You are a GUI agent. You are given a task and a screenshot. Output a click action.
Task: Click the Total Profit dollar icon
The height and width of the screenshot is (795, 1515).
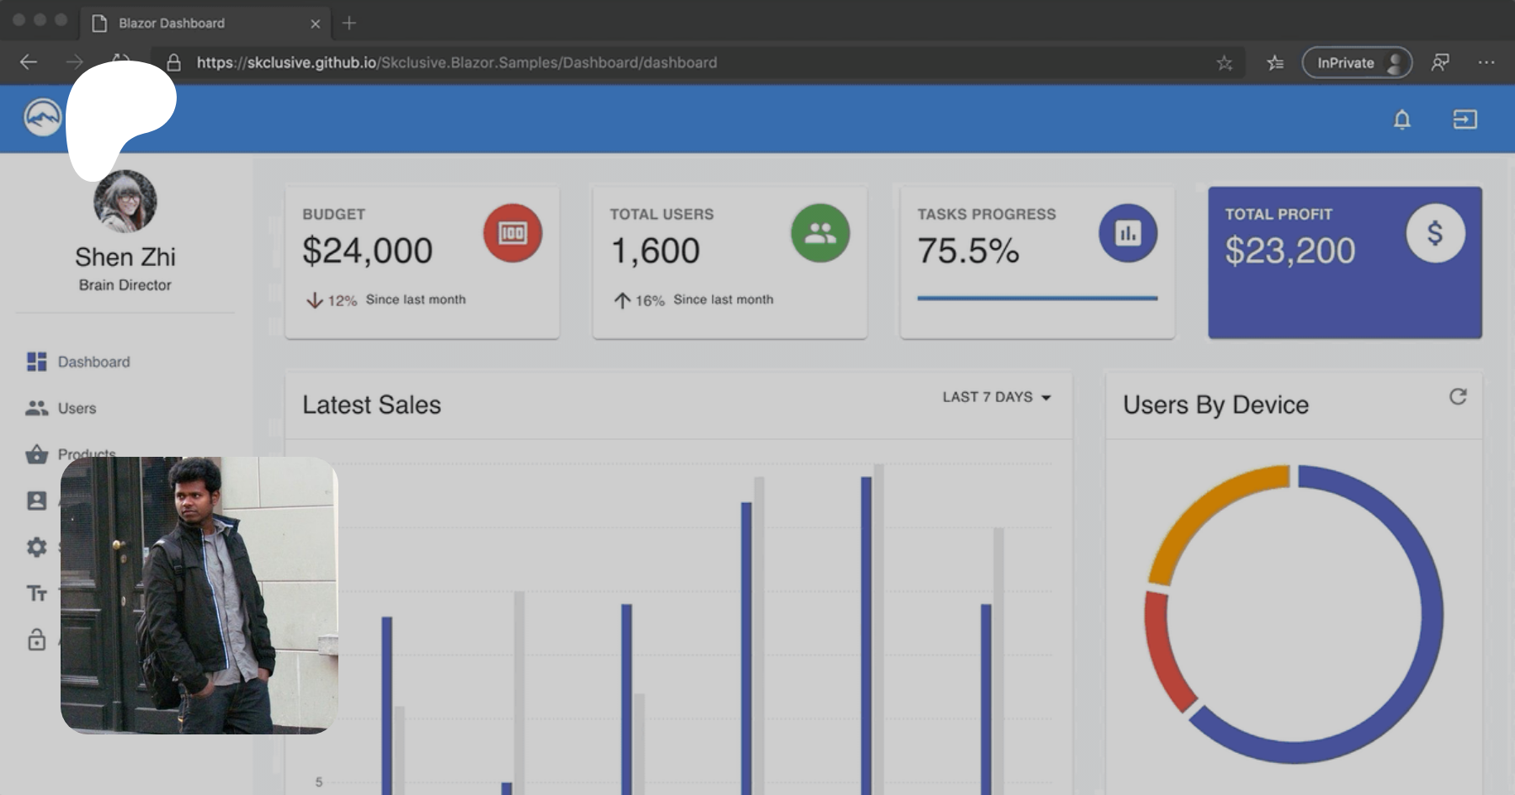point(1435,233)
